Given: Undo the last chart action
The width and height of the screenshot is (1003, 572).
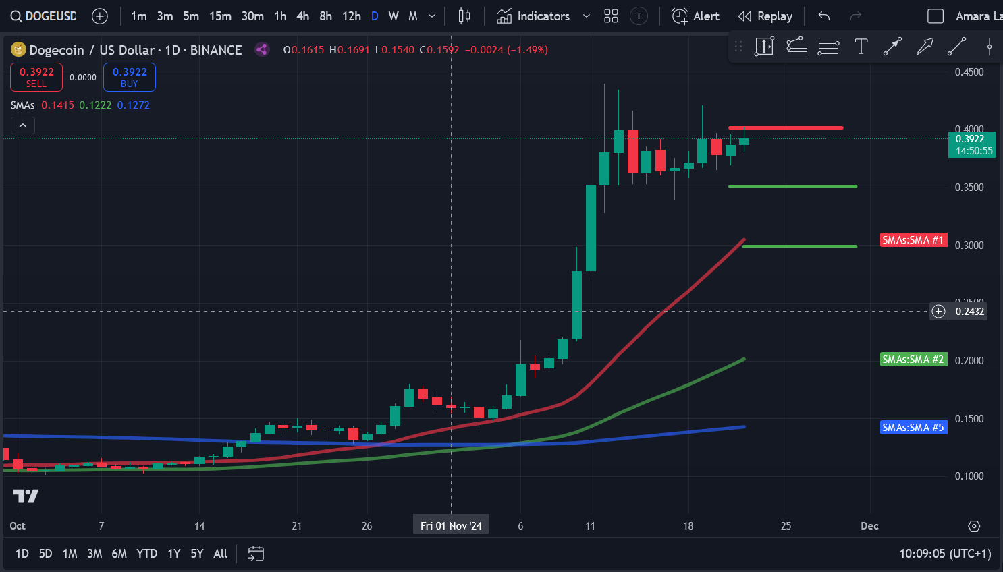Looking at the screenshot, I should click(x=824, y=16).
